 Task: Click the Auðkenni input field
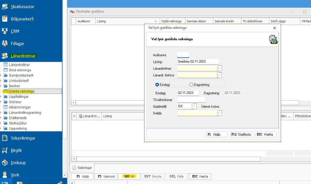point(183,55)
